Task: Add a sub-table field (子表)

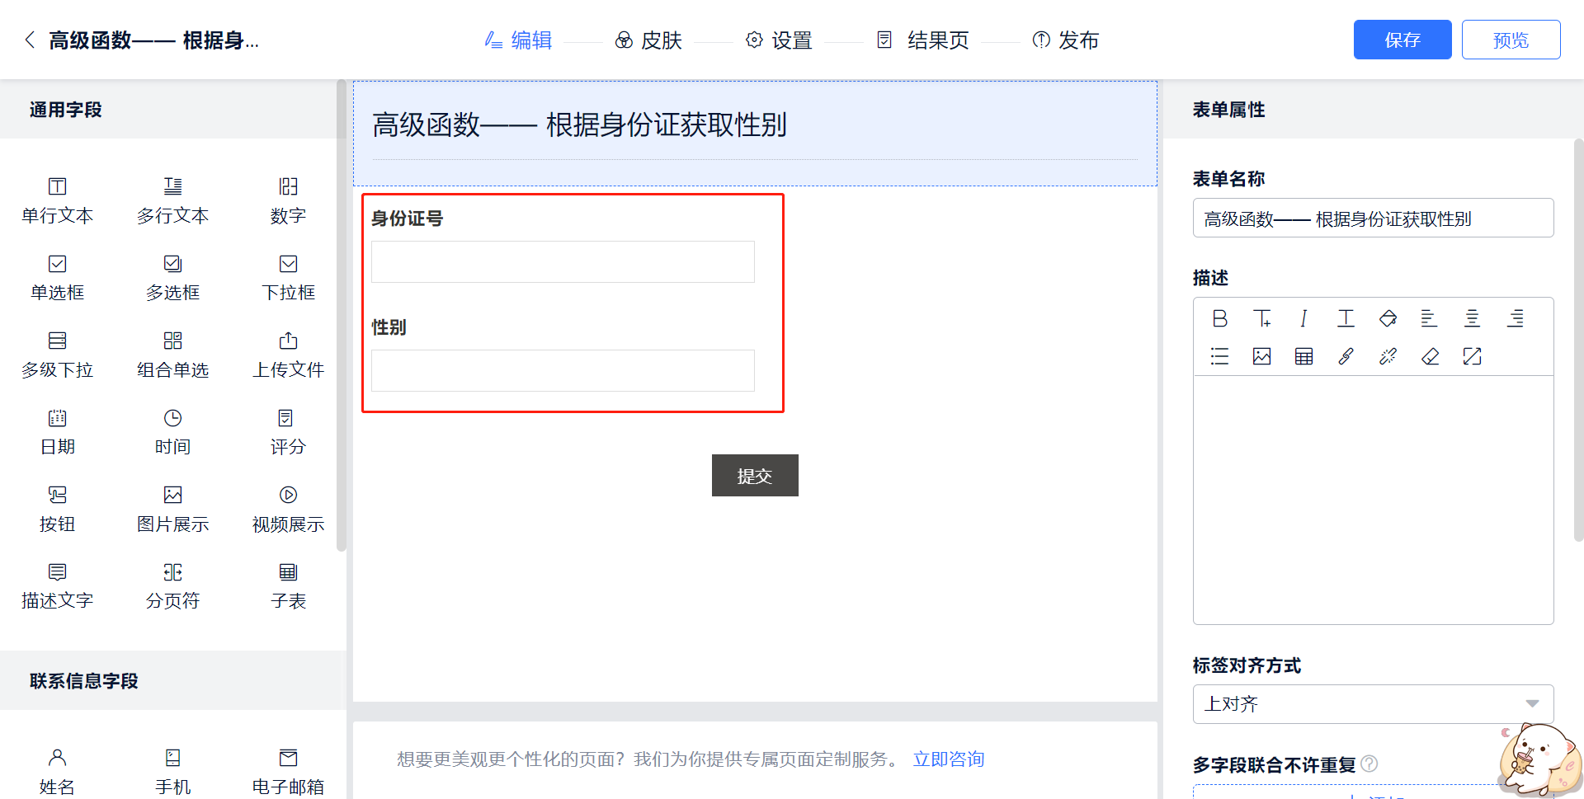Action: click(x=288, y=586)
